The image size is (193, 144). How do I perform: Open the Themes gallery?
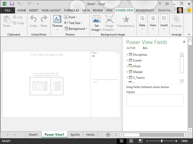tap(57, 23)
